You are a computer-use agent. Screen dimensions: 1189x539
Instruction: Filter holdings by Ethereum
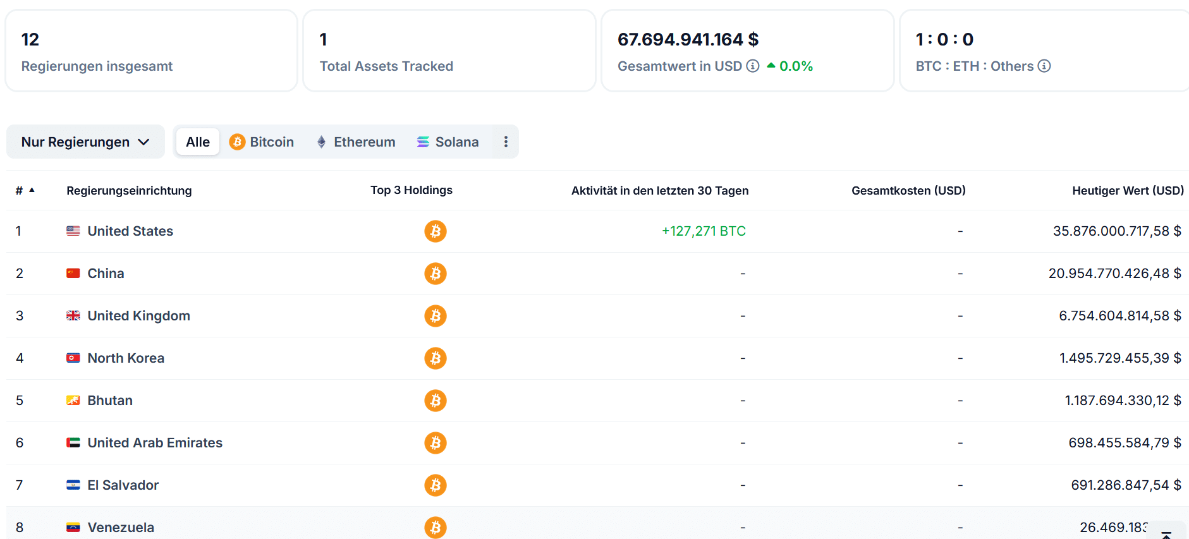point(356,142)
